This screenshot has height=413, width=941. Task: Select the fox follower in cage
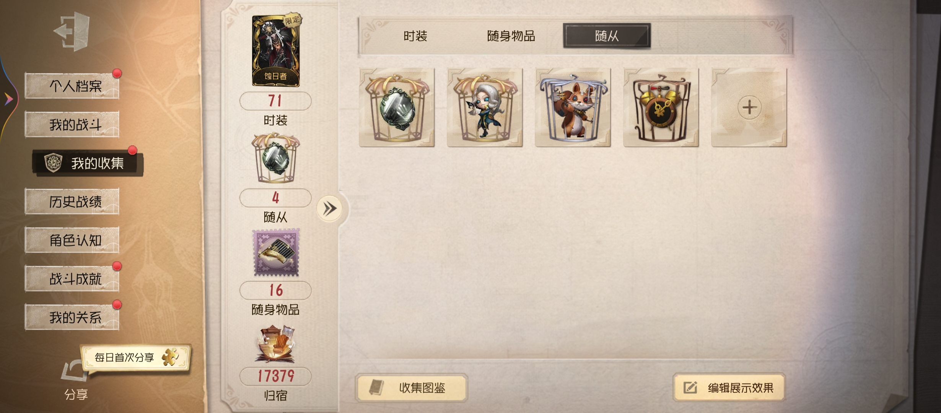coord(573,107)
